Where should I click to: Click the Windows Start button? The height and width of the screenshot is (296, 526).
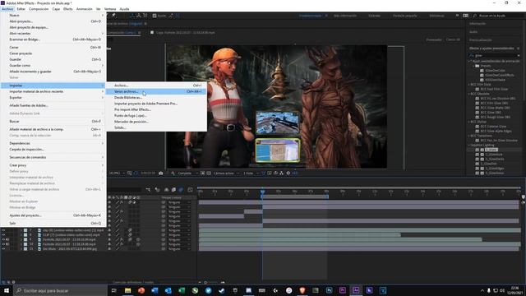[7, 290]
